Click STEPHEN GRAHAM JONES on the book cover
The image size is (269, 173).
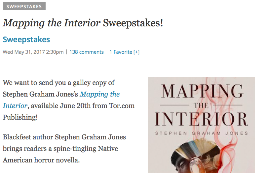click(x=201, y=133)
